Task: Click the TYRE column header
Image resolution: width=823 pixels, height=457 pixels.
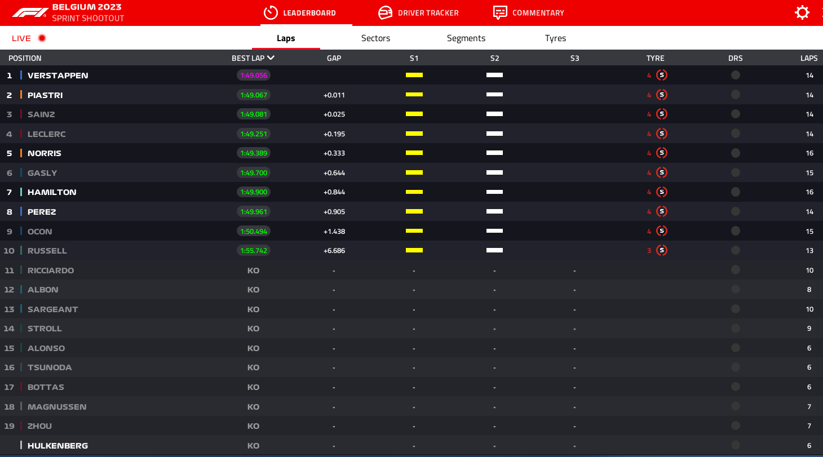Action: click(x=655, y=58)
